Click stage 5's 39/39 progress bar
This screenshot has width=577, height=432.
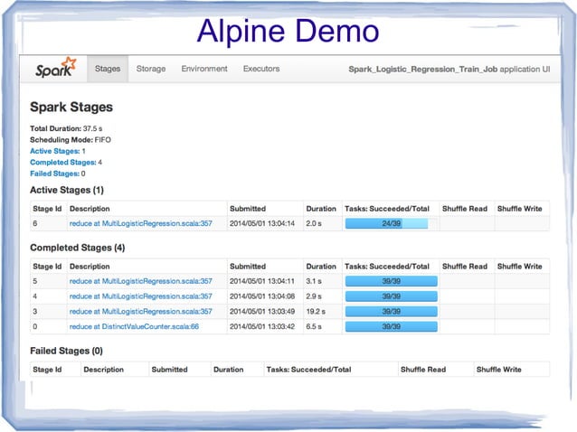391,281
